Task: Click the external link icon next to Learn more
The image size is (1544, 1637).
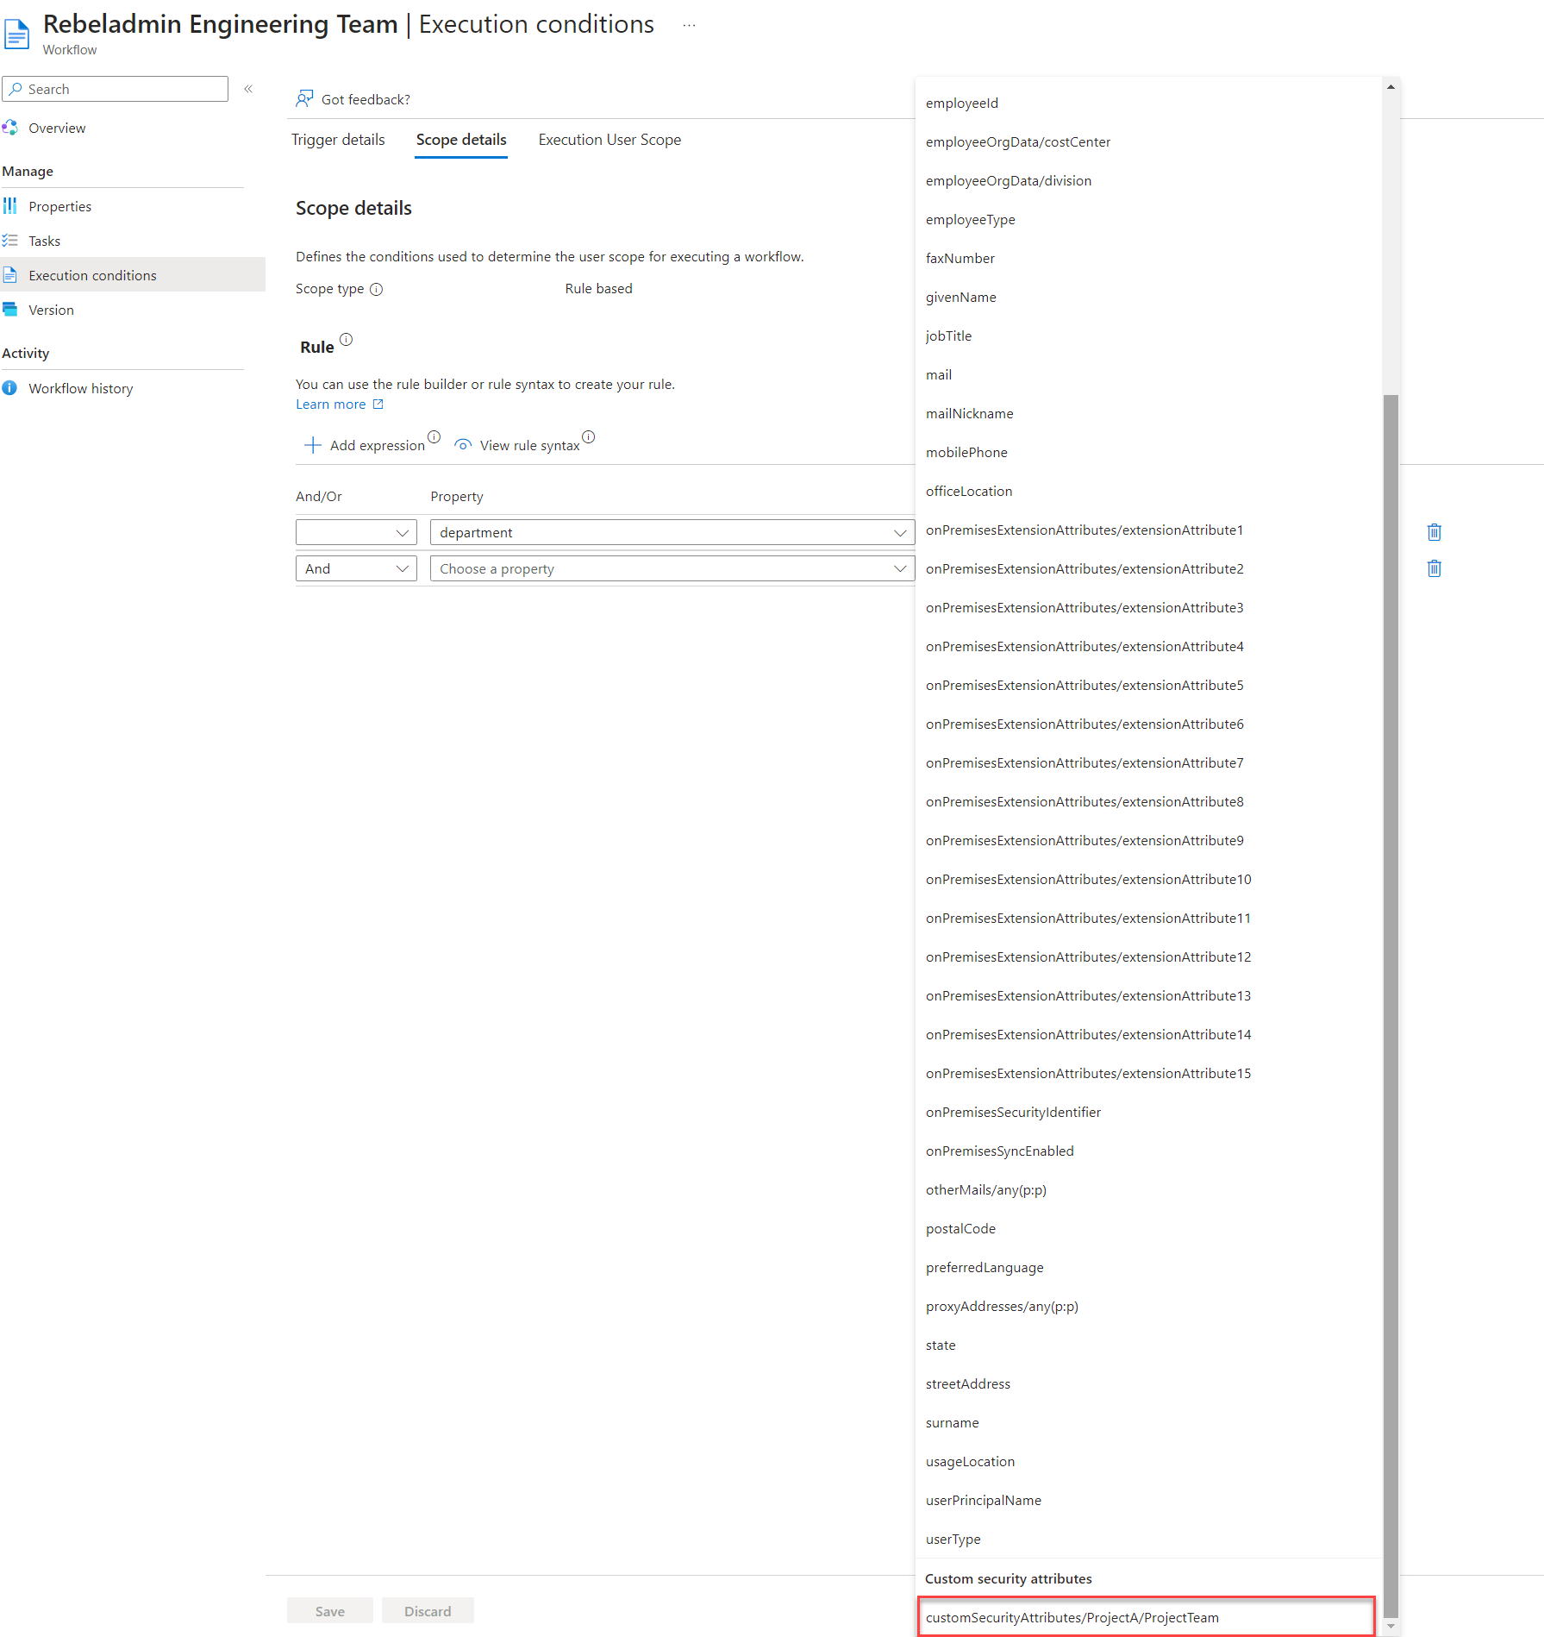Action: tap(378, 404)
